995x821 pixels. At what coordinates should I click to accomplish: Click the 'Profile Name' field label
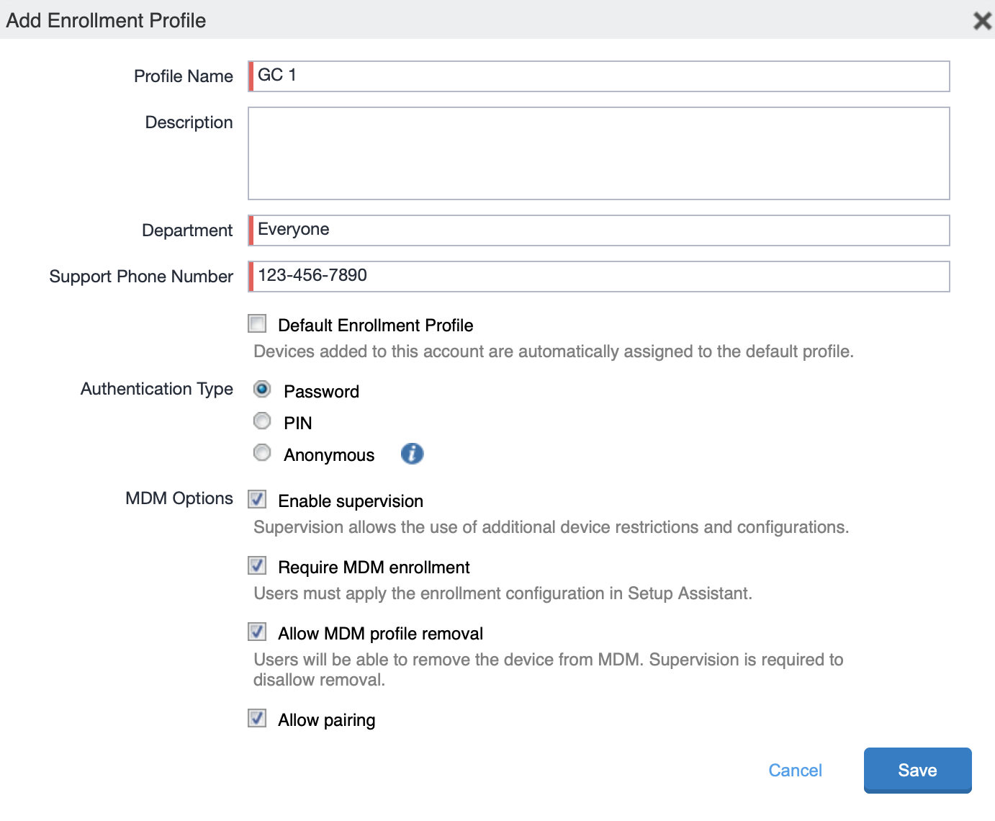pyautogui.click(x=183, y=76)
